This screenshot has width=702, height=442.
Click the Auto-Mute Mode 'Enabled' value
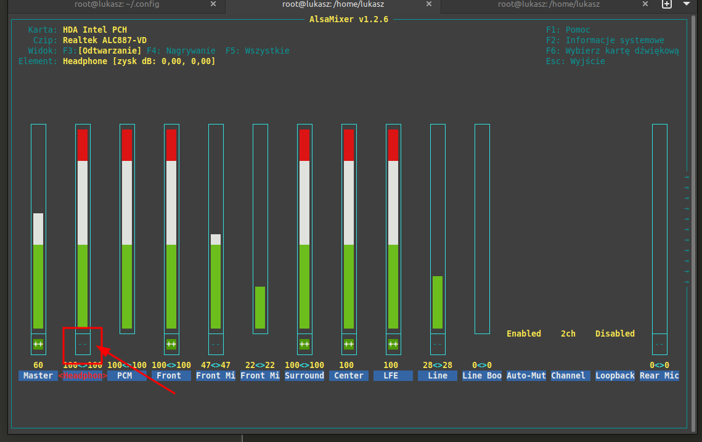(x=524, y=334)
